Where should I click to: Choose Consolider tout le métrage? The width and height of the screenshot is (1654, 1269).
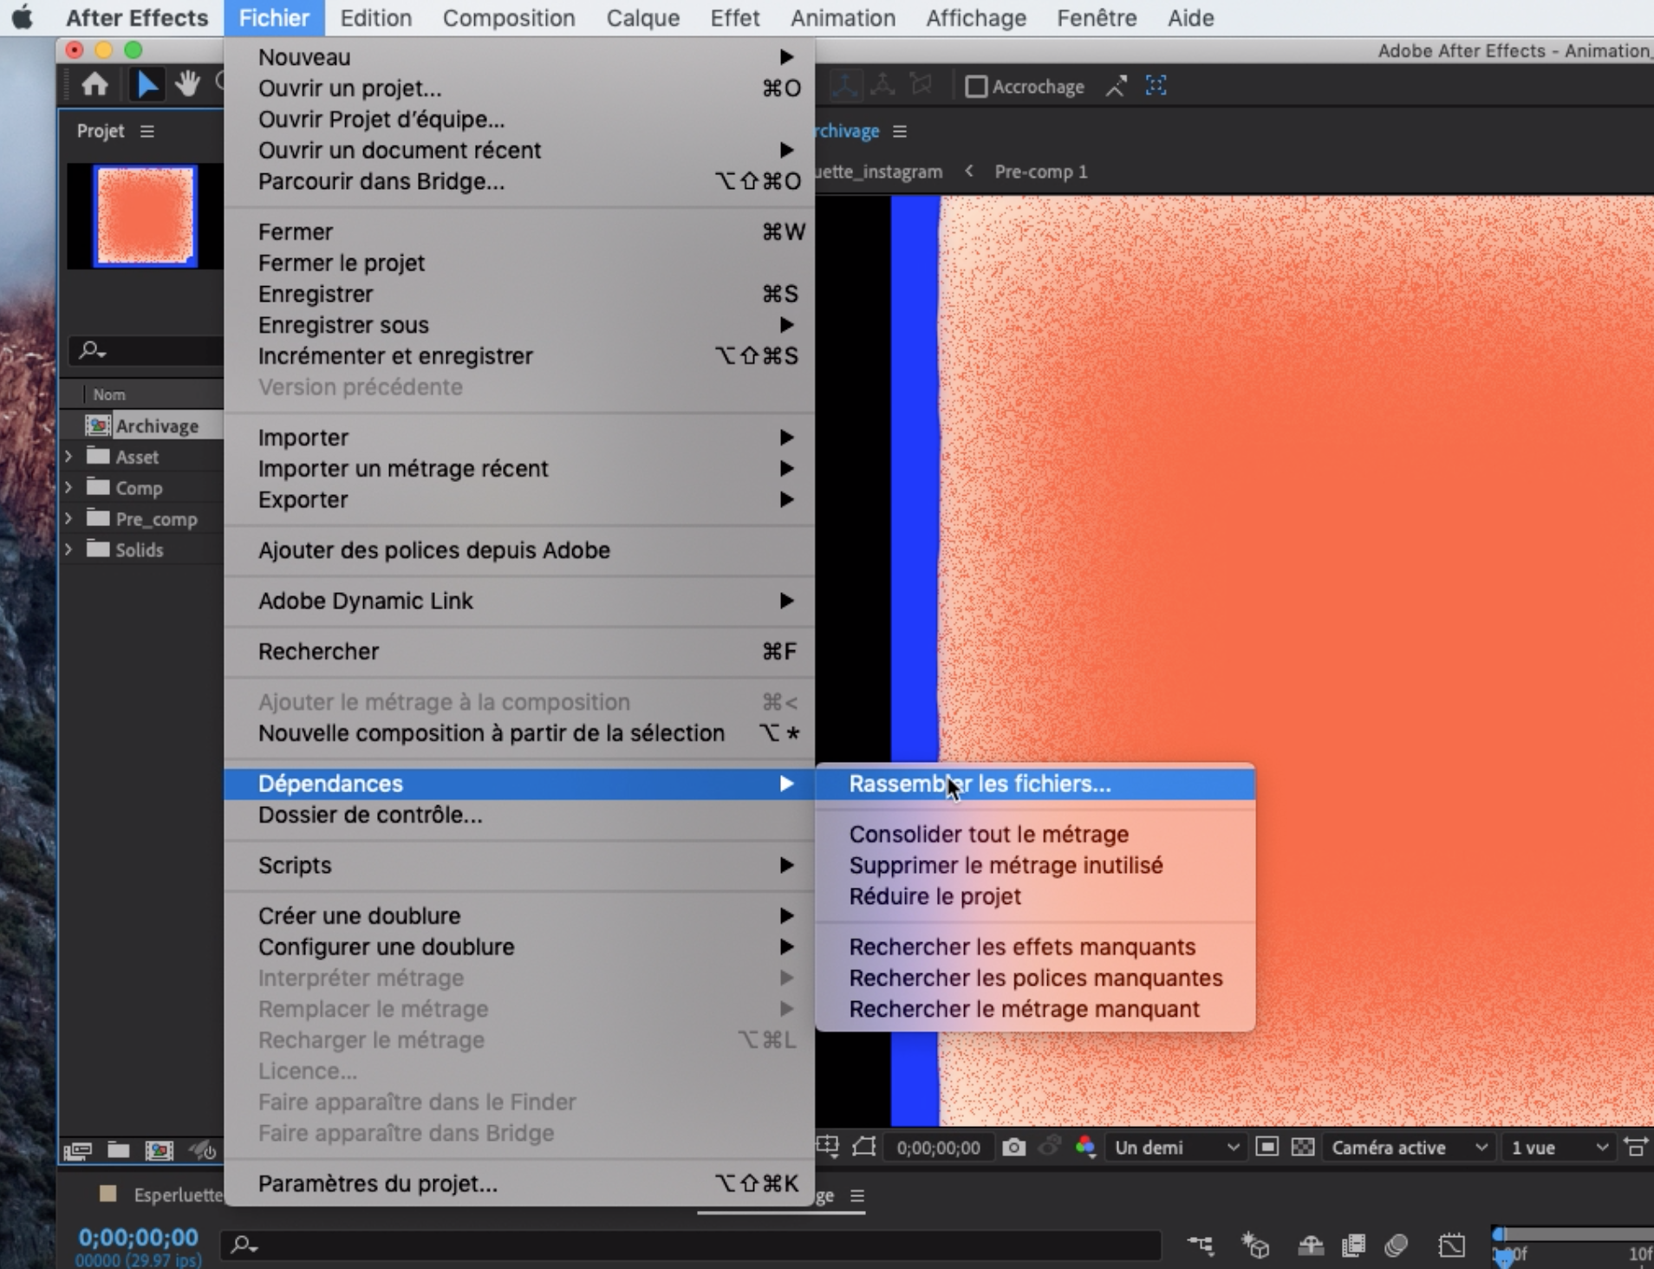pos(1035,834)
